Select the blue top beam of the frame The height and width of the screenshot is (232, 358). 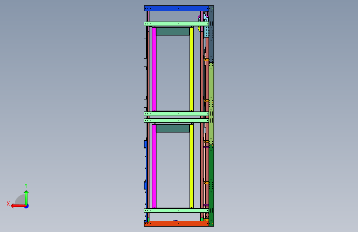[176, 8]
